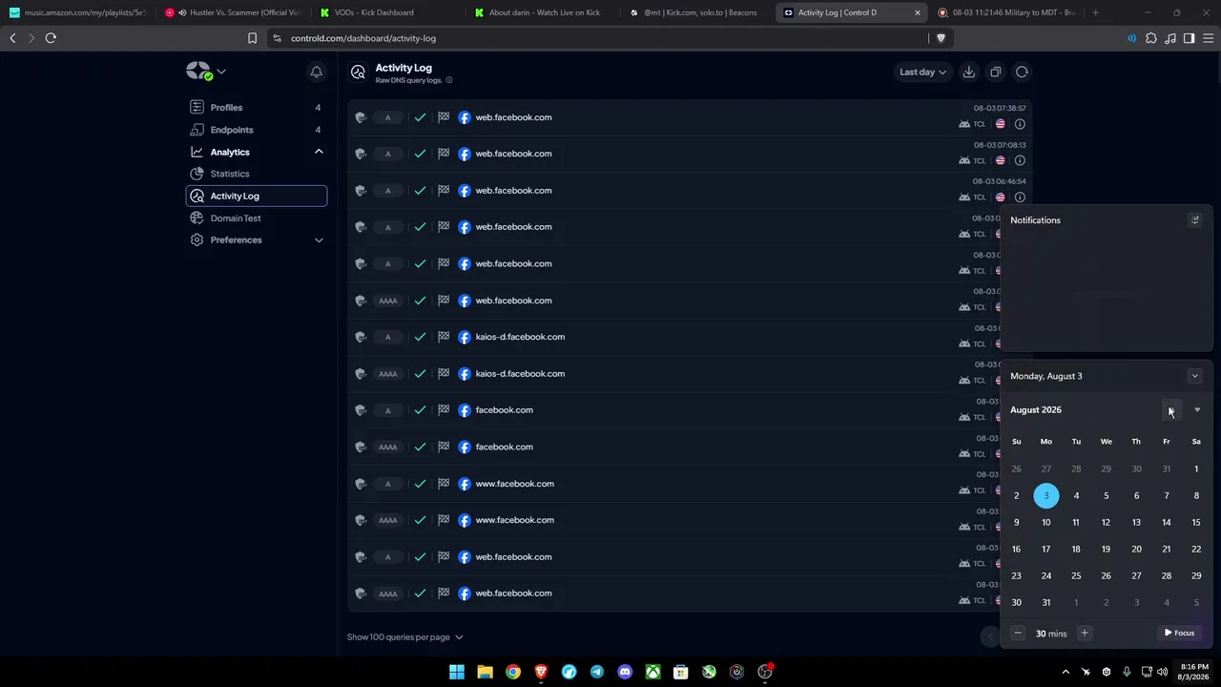Click August 2026 month label in the calendar
Viewport: 1221px width, 687px height.
tap(1036, 410)
